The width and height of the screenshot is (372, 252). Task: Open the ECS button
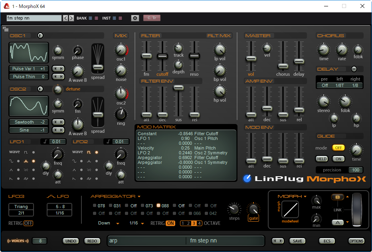(x=326, y=241)
